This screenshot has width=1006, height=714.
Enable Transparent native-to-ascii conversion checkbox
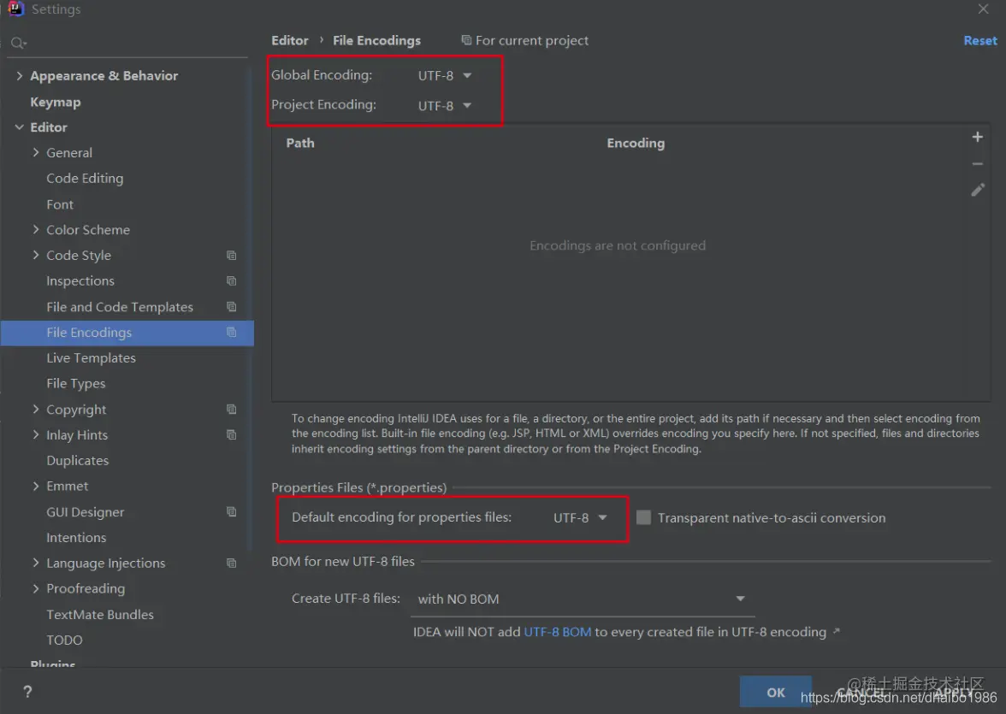[643, 517]
